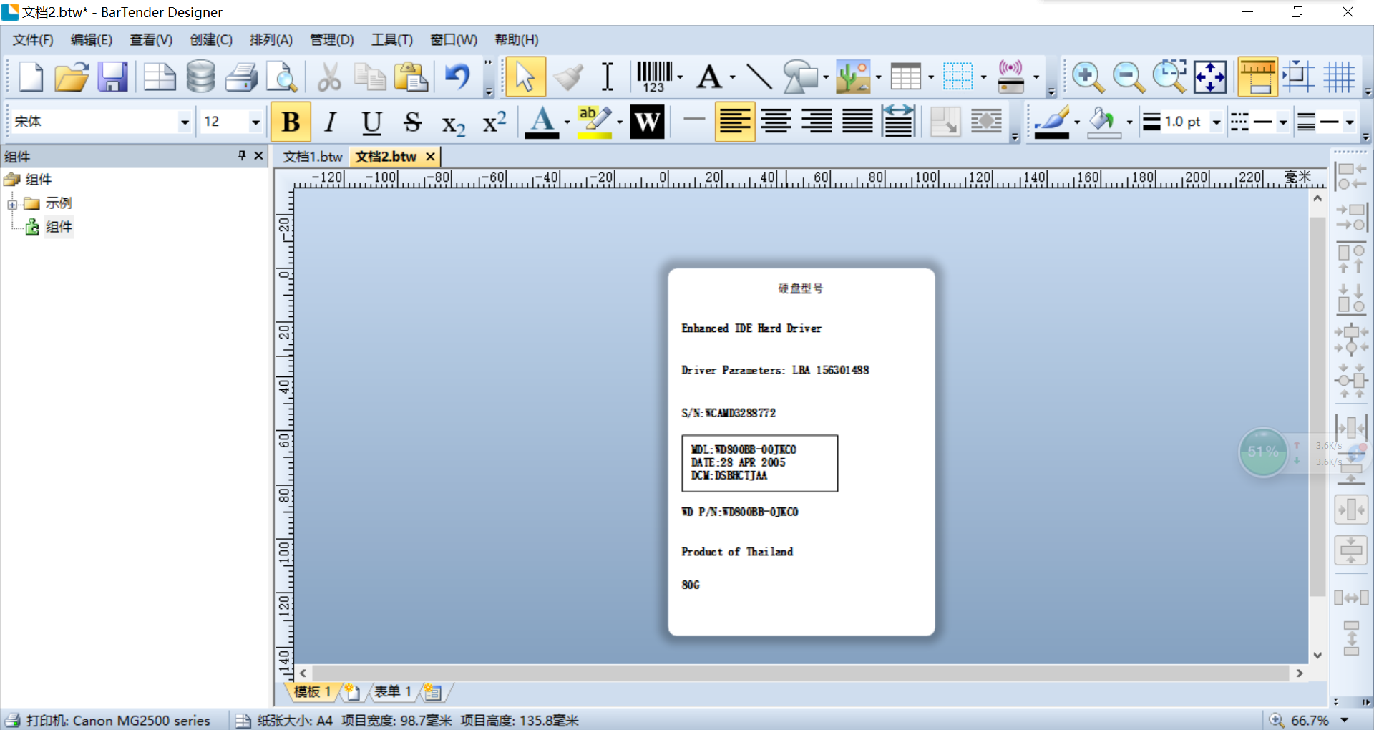Toggle bold formatting

click(x=291, y=122)
